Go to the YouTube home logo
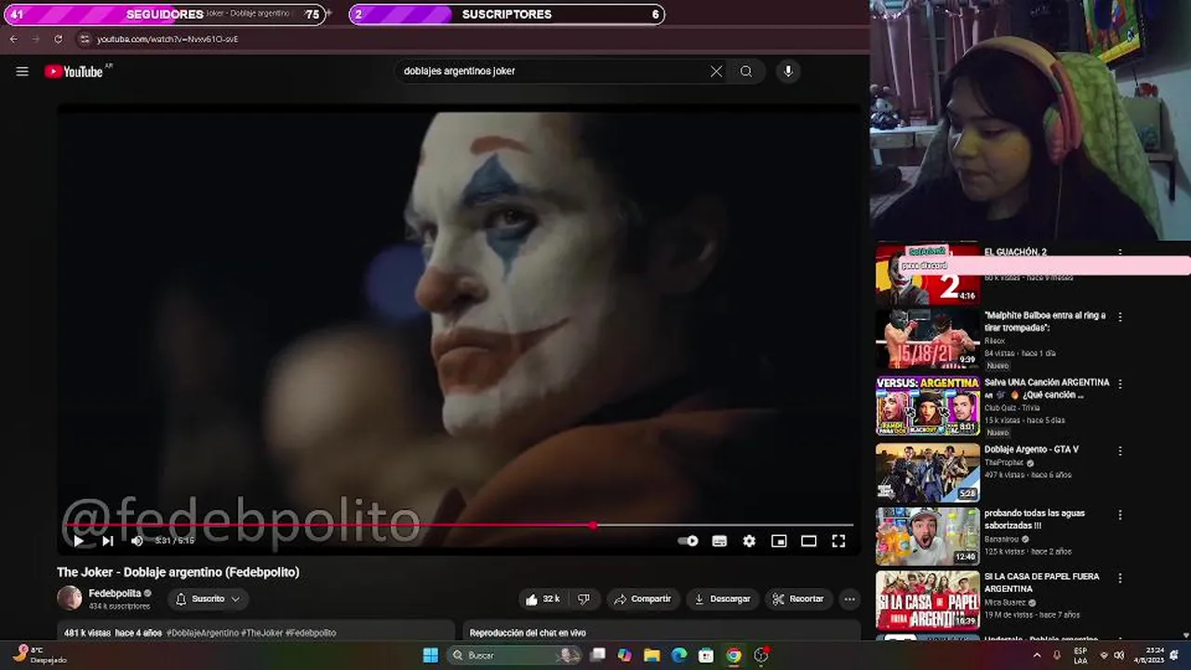Image resolution: width=1191 pixels, height=670 pixels. point(74,72)
